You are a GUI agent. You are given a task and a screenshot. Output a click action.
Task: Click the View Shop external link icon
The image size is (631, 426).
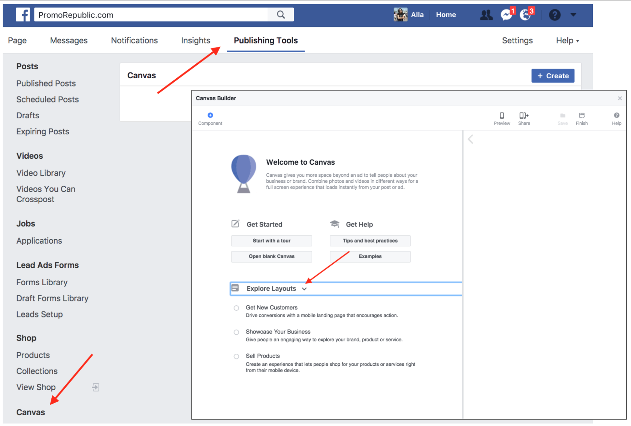pos(96,387)
